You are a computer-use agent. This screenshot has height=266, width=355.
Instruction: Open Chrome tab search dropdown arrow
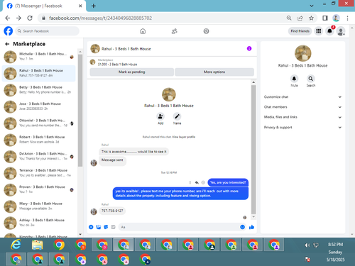[x=312, y=6]
